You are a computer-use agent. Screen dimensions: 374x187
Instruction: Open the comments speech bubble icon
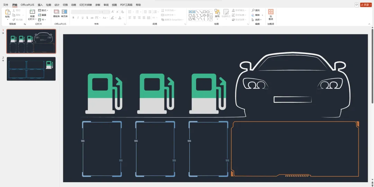[357, 5]
